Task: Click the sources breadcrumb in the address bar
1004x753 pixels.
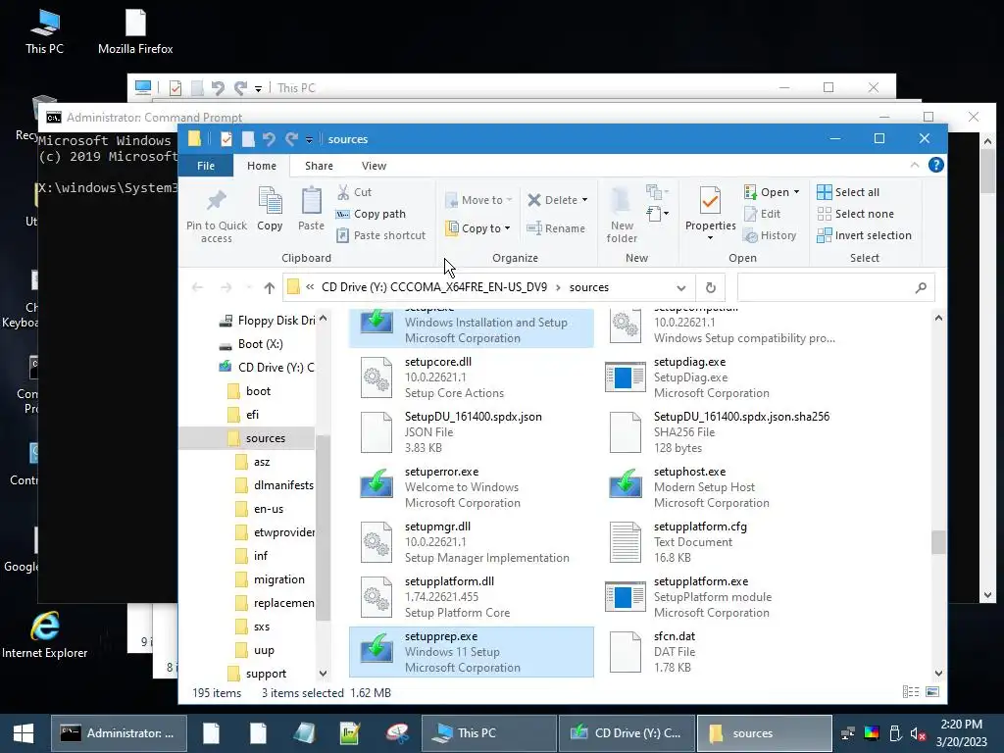Action: (x=589, y=287)
